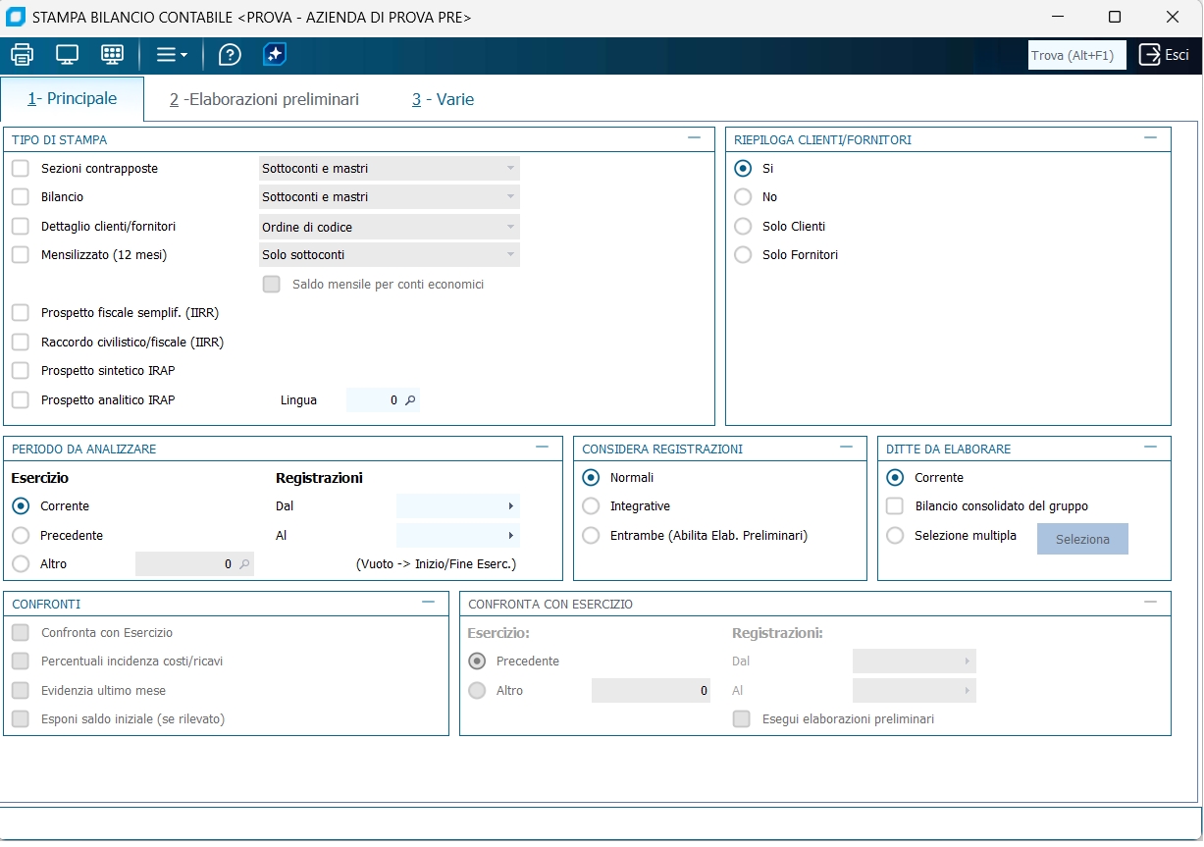1204x847 pixels.
Task: Click the grid screen toolbar icon
Action: (112, 55)
